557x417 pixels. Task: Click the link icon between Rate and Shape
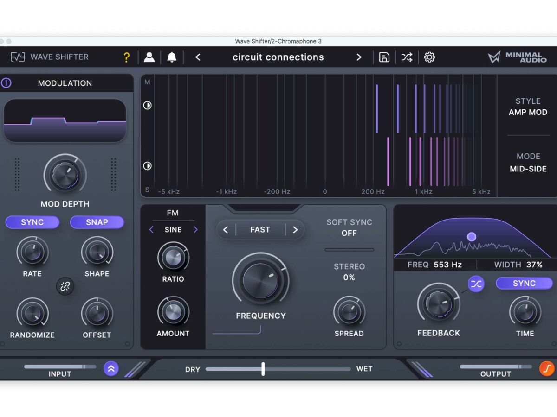(x=65, y=286)
